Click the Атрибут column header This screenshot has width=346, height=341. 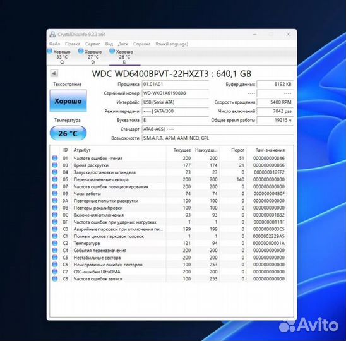[119, 150]
